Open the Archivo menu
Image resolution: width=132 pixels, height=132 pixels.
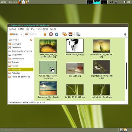[x=13, y=29]
